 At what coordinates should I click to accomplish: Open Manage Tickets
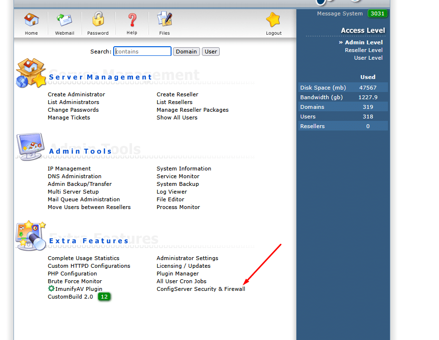pos(68,118)
